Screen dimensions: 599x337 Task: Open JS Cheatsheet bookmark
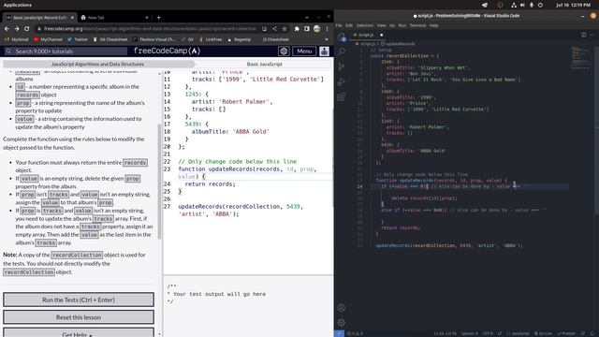pyautogui.click(x=275, y=39)
